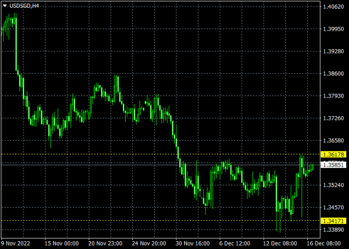Click the 16 Dec 08:00 time label
Screen dimensions: 349x249
(324, 243)
